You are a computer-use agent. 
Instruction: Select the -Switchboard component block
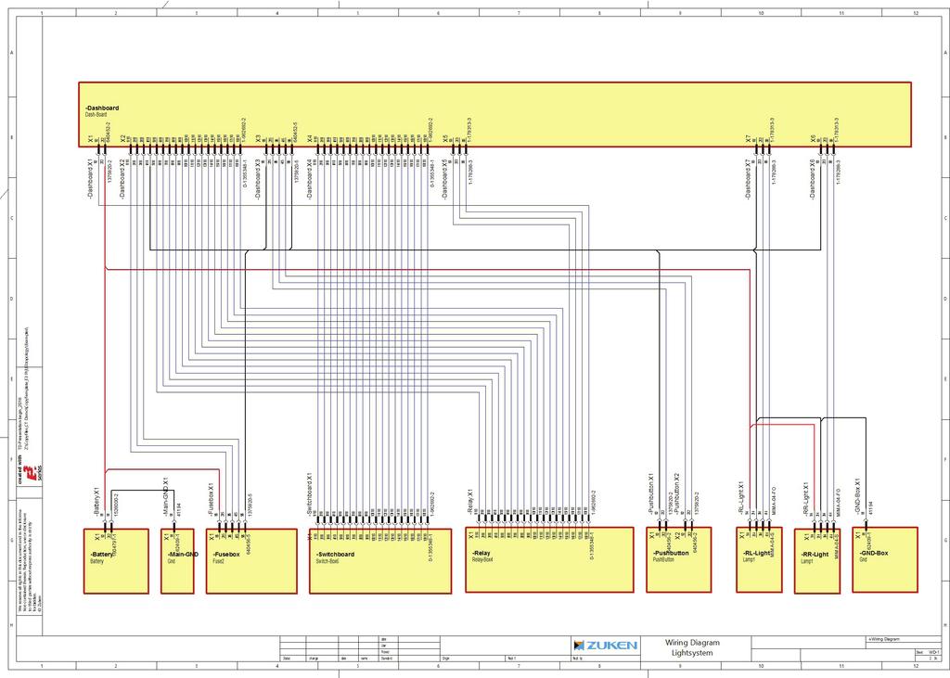[x=379, y=561]
